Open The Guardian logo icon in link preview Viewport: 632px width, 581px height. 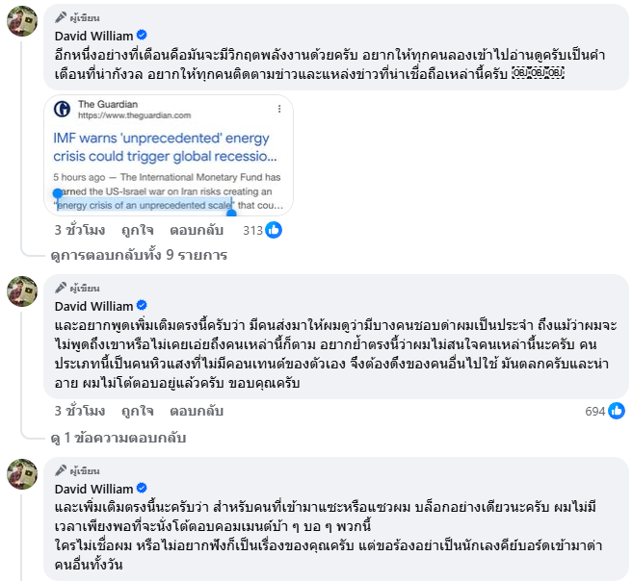63,110
